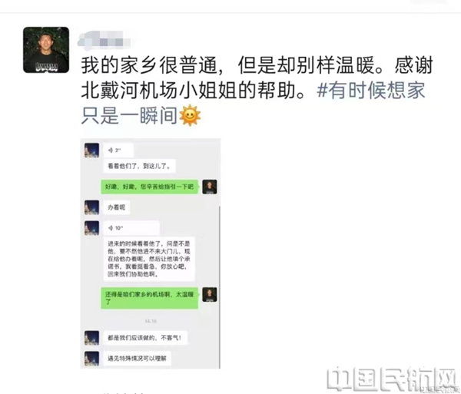Tap the avatar next to 办着呢 message
Screen dimensions: 461x394
pyautogui.click(x=91, y=207)
